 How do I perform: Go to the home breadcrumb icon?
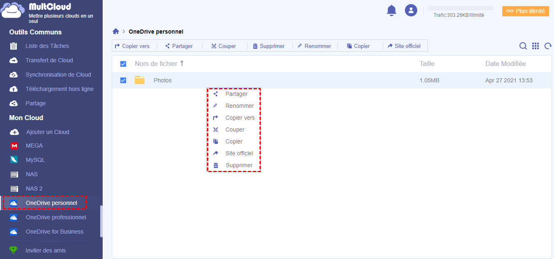[116, 32]
